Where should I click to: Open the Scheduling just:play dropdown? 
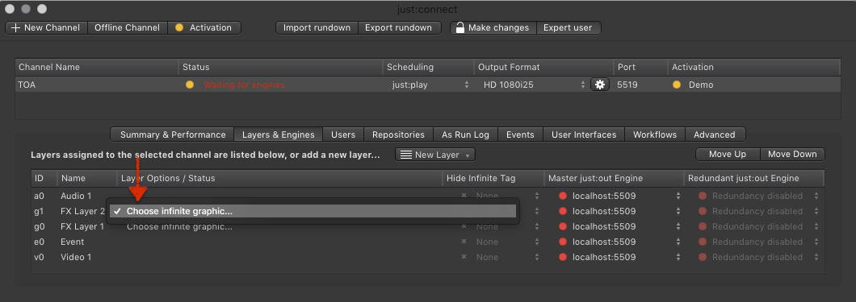point(430,85)
